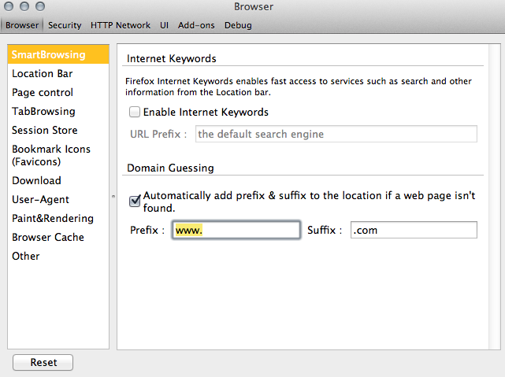The width and height of the screenshot is (505, 377).
Task: Open the User-Agent category
Action: pos(40,200)
